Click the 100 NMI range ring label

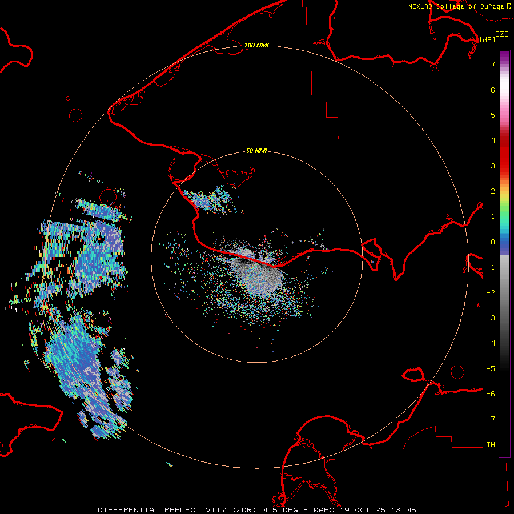[x=256, y=45]
